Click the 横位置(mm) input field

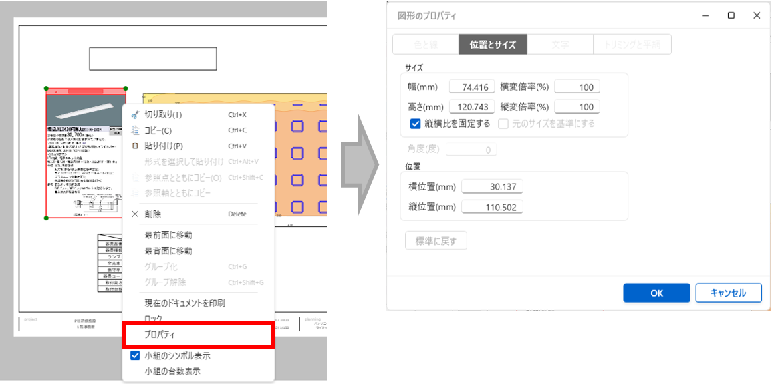[492, 187]
